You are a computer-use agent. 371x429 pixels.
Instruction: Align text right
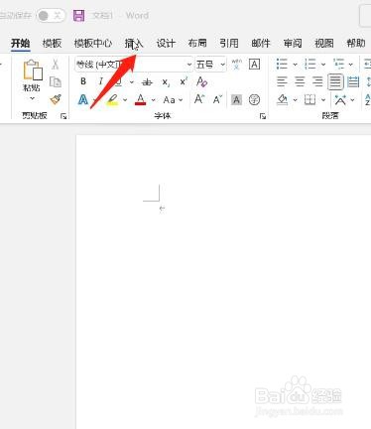(317, 81)
